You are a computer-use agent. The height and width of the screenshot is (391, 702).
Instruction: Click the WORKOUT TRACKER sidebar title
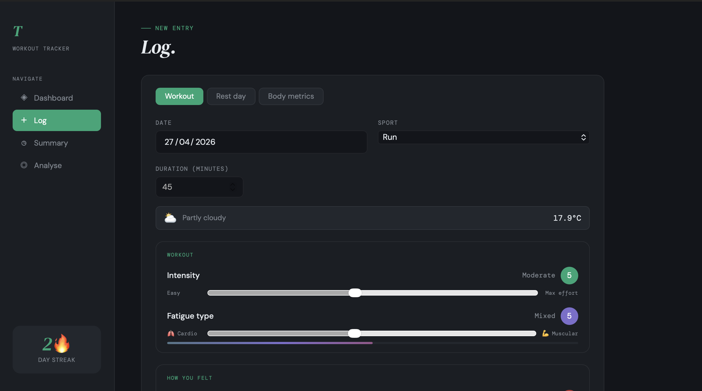coord(41,49)
